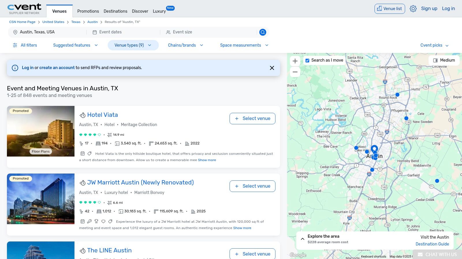Click the calendar icon beside Event dates

[94, 32]
